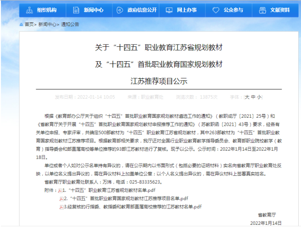Click the home icon in the breadcrumb
Screen dimensions: 301x229
[x=22, y=24]
